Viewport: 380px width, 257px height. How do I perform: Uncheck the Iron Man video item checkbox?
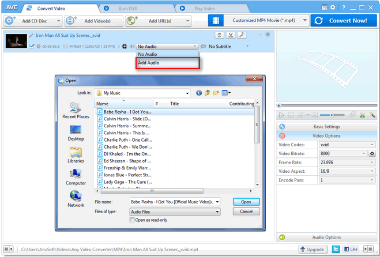point(32,46)
